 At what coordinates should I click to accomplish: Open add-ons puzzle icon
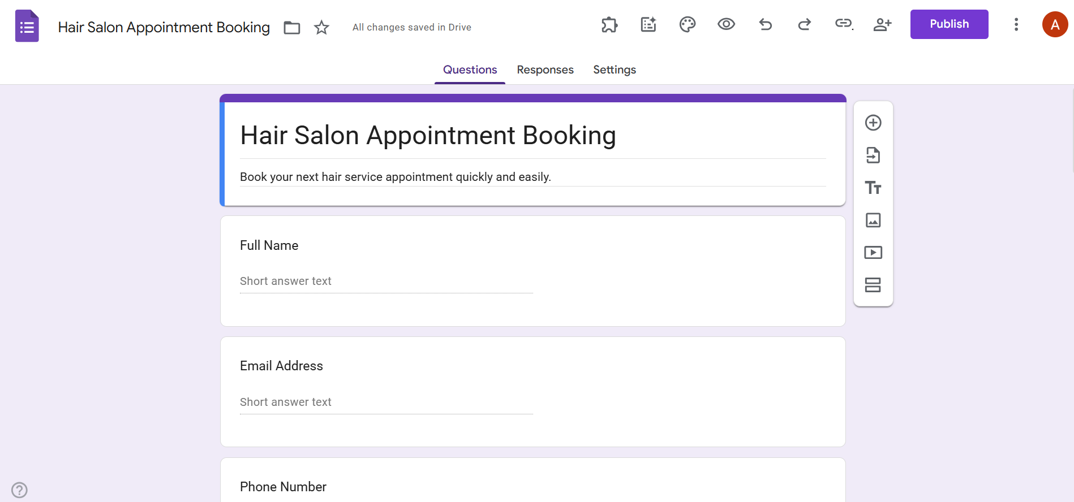click(x=609, y=24)
